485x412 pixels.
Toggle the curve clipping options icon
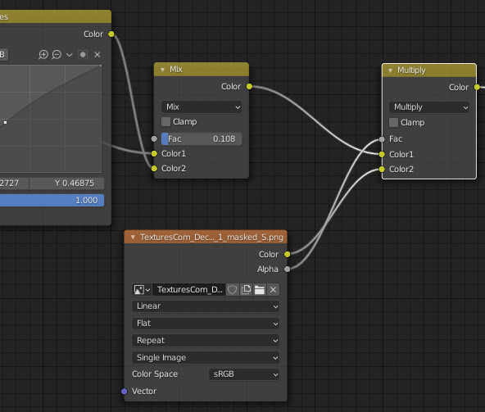(x=83, y=55)
